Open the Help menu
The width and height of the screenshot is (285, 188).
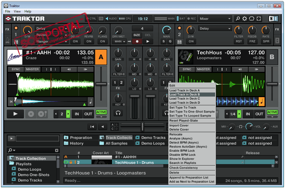(x=28, y=11)
